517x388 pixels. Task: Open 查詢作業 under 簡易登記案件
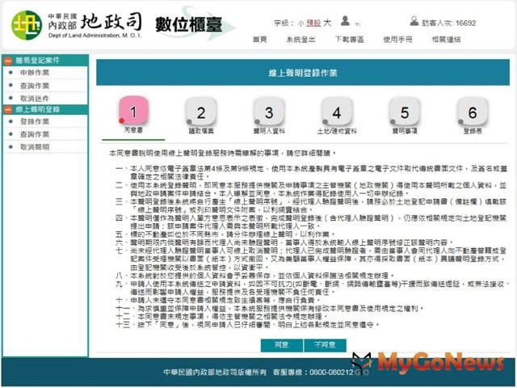click(35, 86)
